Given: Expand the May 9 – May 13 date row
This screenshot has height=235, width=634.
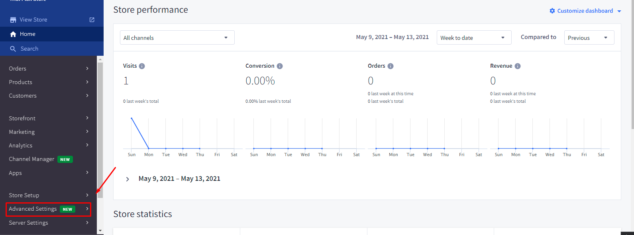Looking at the screenshot, I should 128,179.
